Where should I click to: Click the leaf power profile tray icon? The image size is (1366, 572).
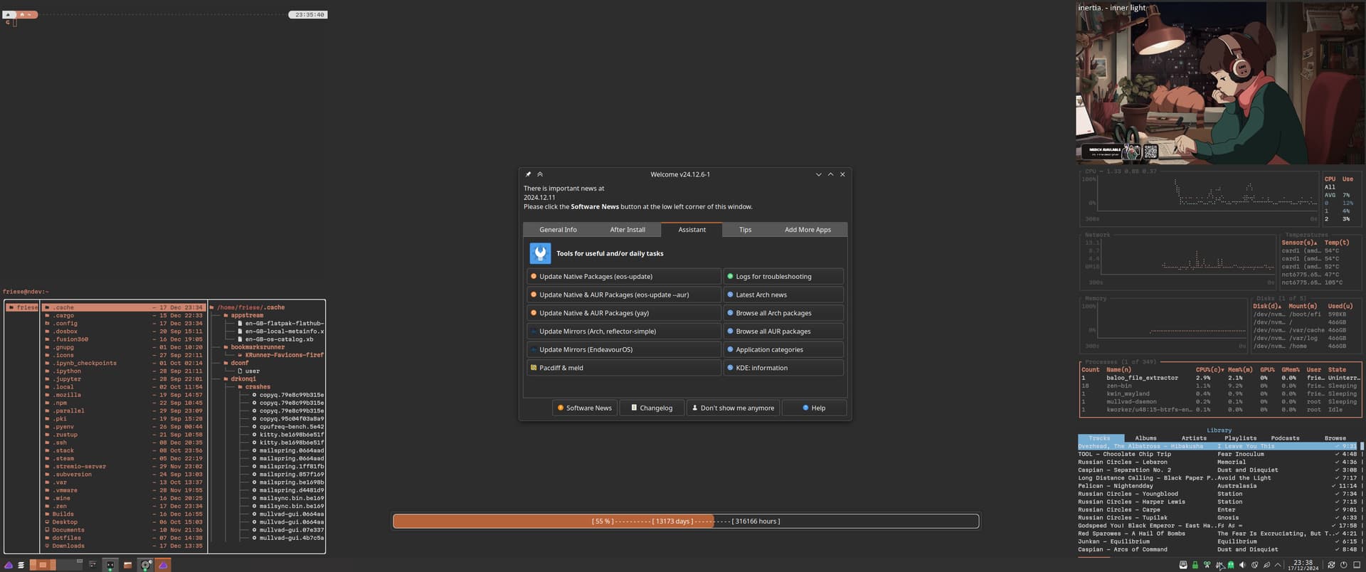[1266, 565]
